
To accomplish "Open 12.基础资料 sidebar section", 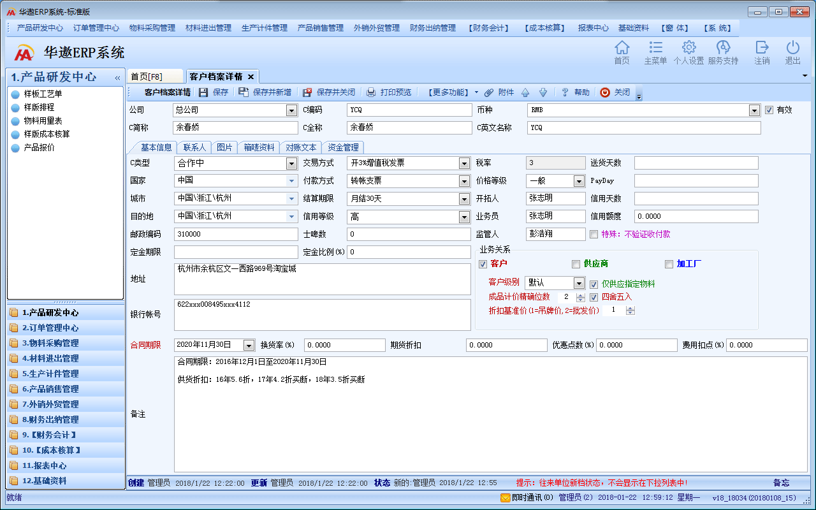I will pos(66,481).
